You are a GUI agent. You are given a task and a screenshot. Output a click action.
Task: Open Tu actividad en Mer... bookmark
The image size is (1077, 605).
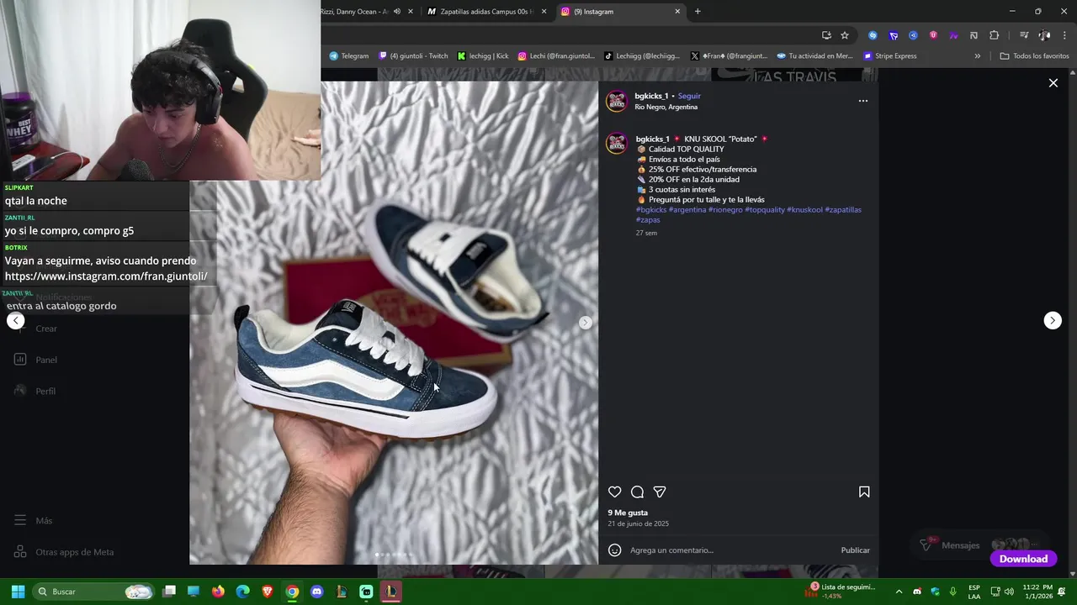pyautogui.click(x=814, y=56)
